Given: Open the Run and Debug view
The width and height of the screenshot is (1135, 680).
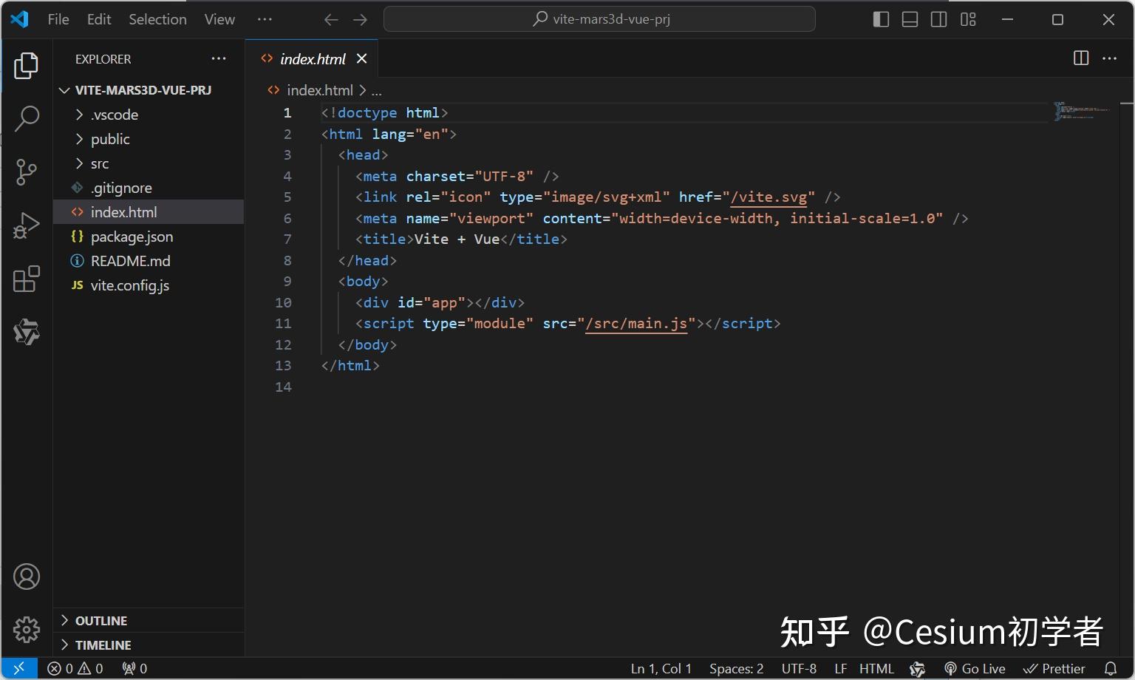Looking at the screenshot, I should [27, 225].
